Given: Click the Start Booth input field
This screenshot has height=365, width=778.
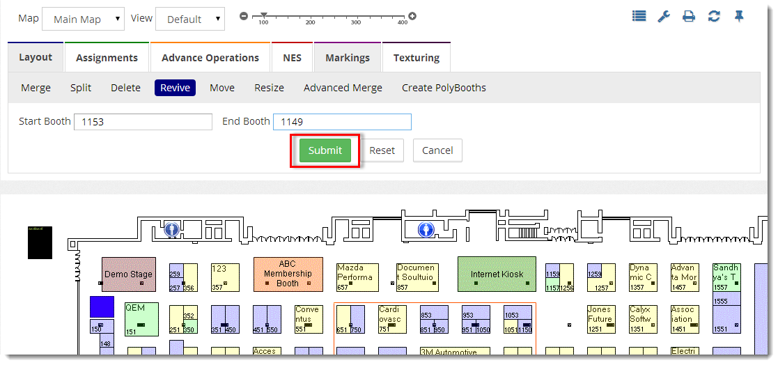Looking at the screenshot, I should point(143,122).
